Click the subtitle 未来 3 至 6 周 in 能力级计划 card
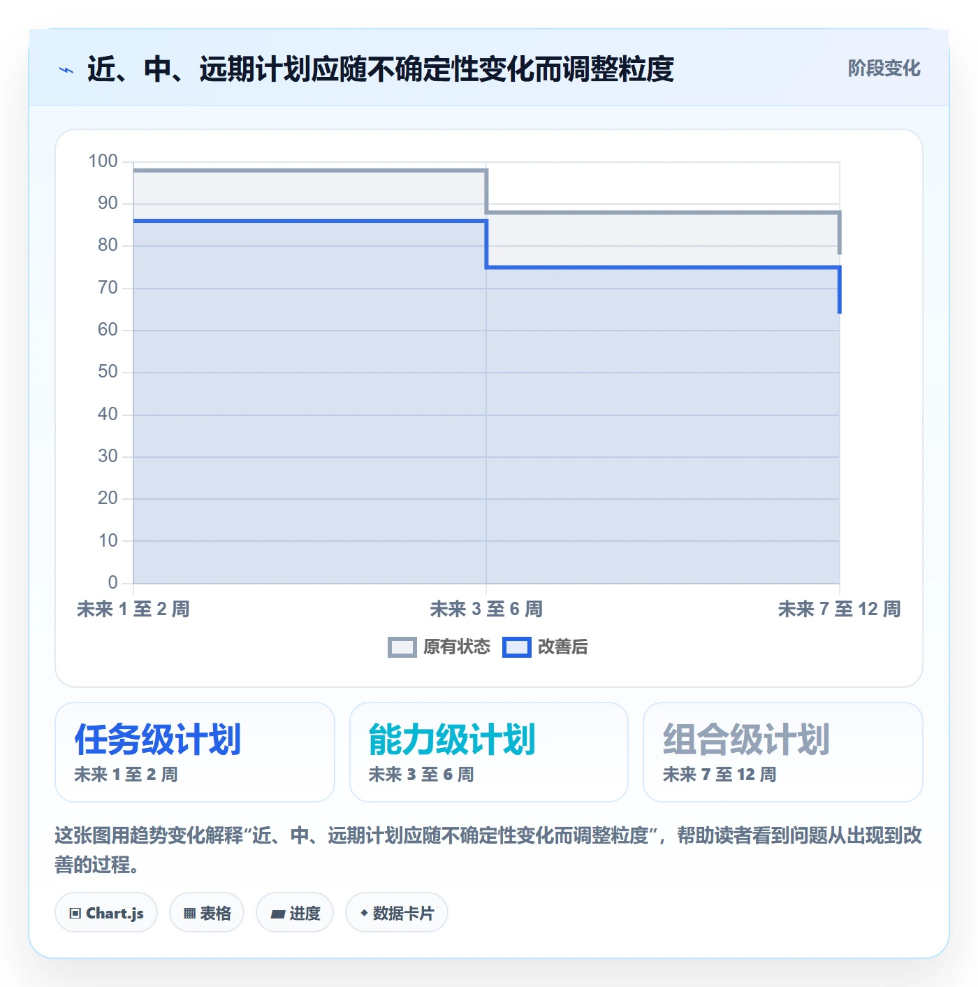Image resolution: width=978 pixels, height=987 pixels. click(421, 775)
